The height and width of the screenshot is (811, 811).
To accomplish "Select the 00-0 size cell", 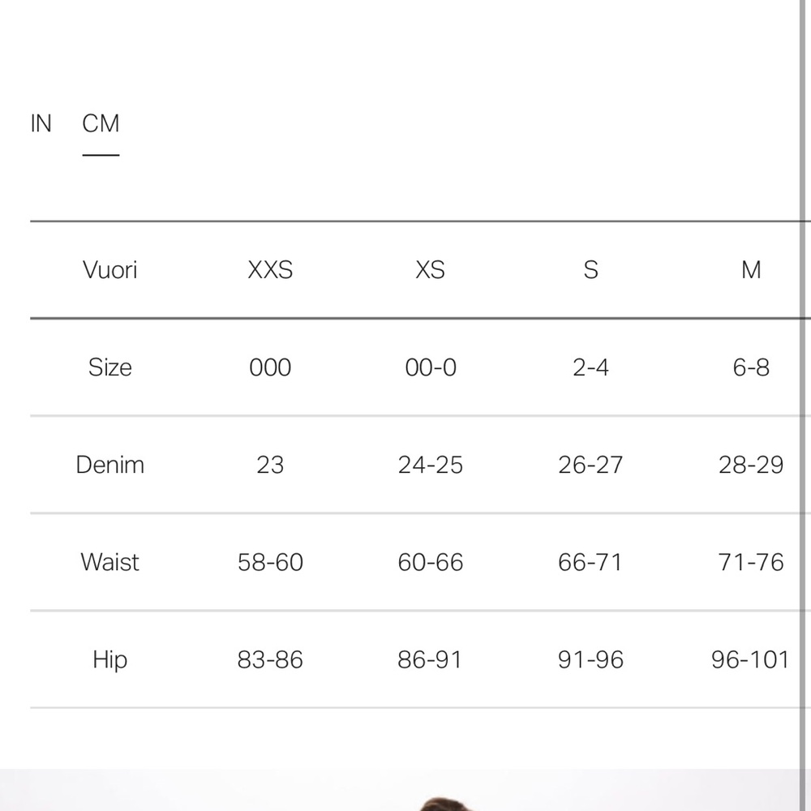I will (430, 367).
